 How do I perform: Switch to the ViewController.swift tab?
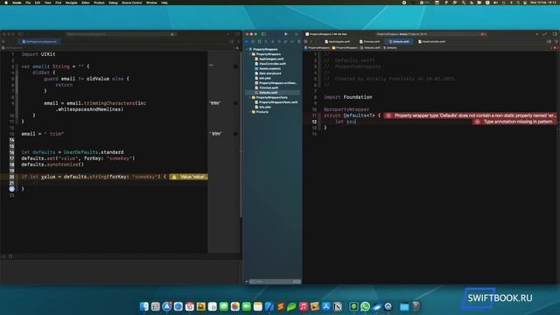tap(432, 42)
